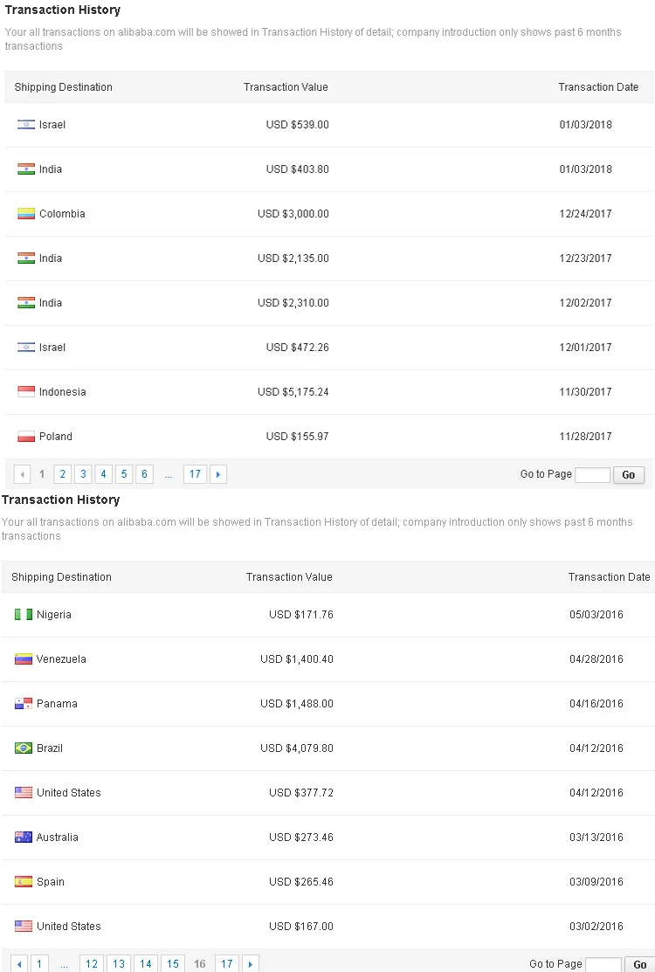This screenshot has height=972, width=655.
Task: Navigate to page 13
Action: (x=119, y=964)
